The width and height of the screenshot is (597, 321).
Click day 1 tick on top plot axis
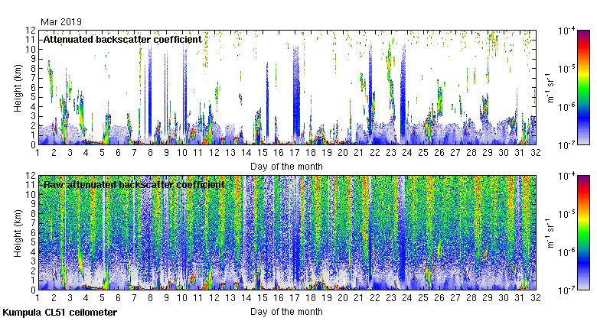click(38, 154)
